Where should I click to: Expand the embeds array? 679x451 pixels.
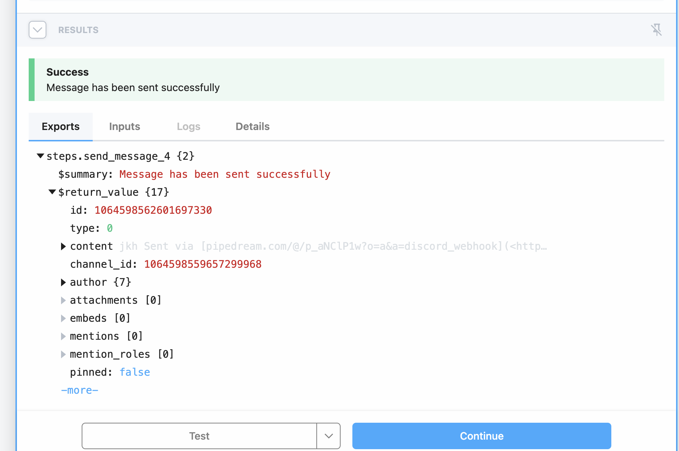click(63, 318)
